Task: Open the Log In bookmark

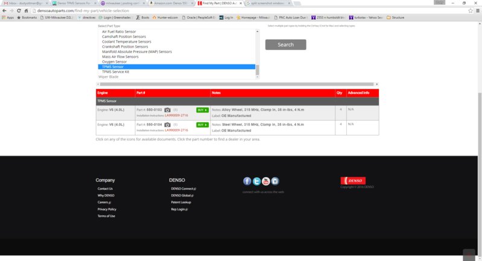Action: point(226,17)
